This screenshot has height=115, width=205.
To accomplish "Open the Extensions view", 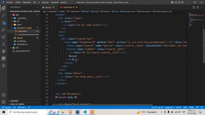I will (4, 37).
